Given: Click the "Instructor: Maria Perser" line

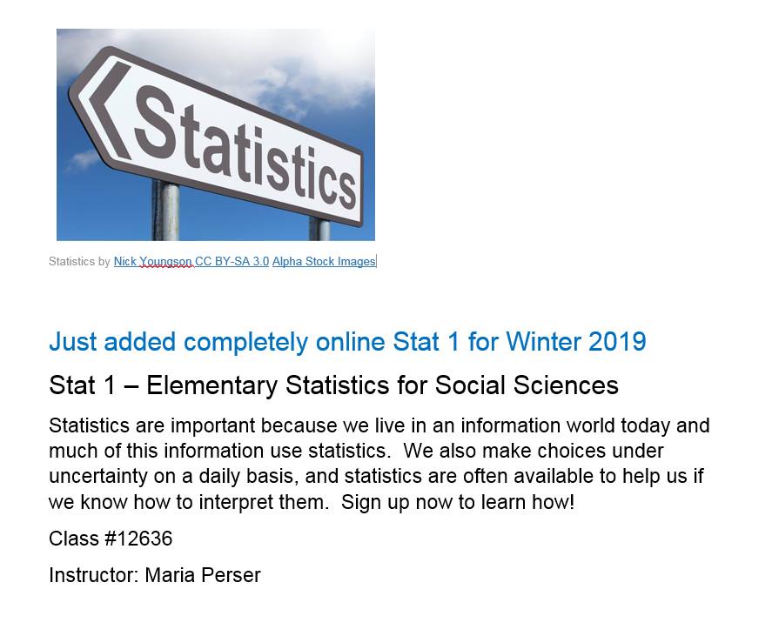Looking at the screenshot, I should (x=155, y=575).
